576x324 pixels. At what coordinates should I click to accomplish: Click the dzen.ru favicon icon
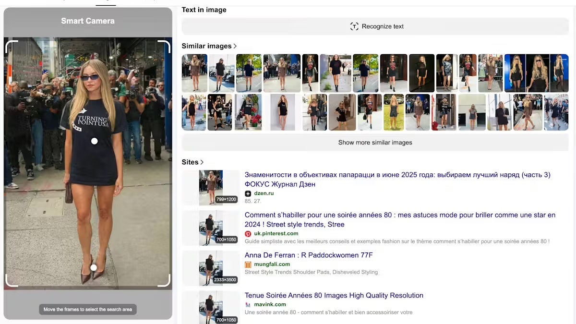tap(248, 193)
